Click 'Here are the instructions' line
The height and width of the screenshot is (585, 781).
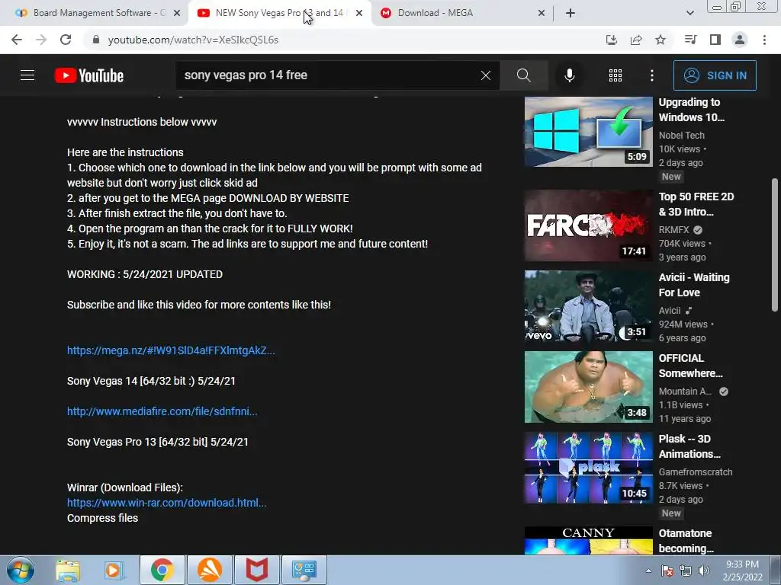pos(125,152)
